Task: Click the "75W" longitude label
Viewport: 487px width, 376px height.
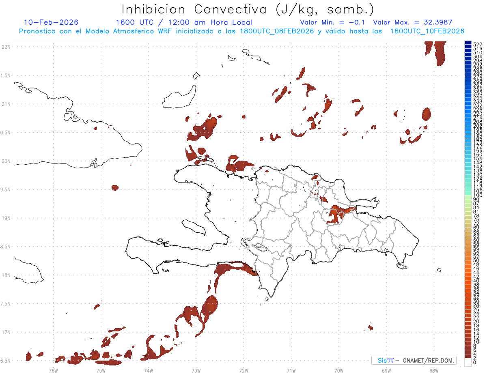Action: coord(101,370)
